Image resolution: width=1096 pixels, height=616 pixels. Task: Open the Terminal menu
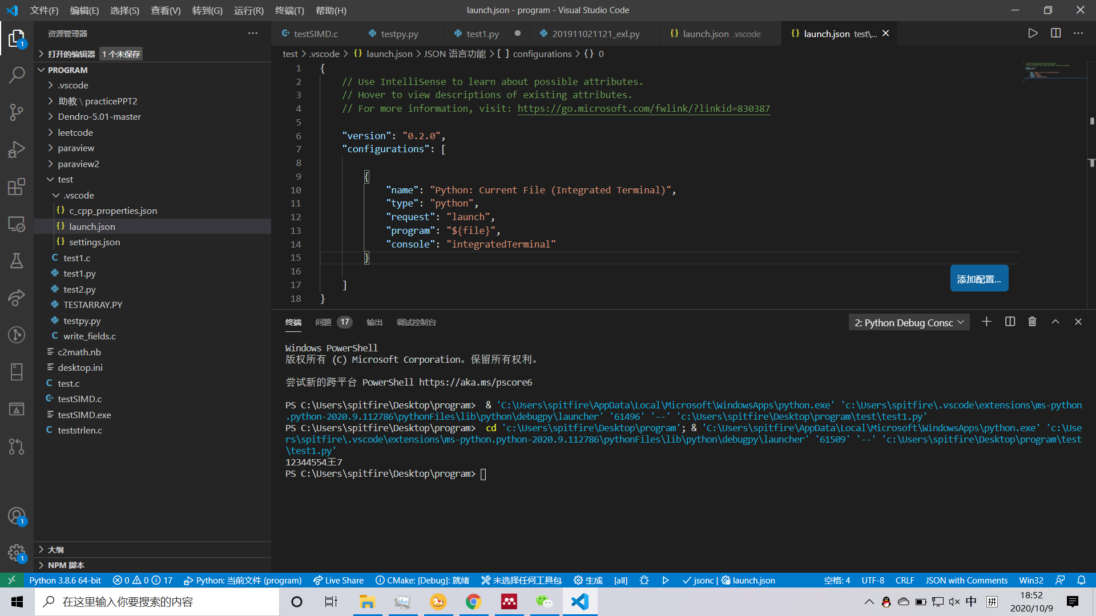(289, 10)
